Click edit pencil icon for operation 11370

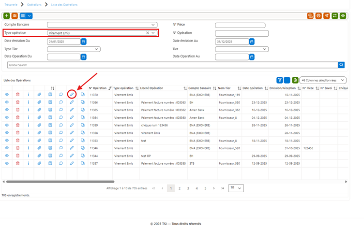tap(72, 94)
